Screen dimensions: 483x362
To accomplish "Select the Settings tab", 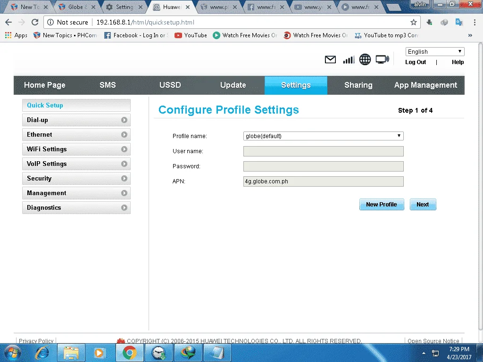I will coord(296,85).
